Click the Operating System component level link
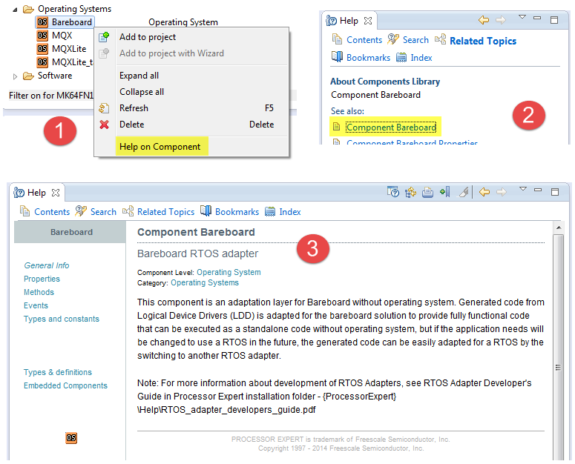This screenshot has height=464, width=575. click(x=229, y=273)
